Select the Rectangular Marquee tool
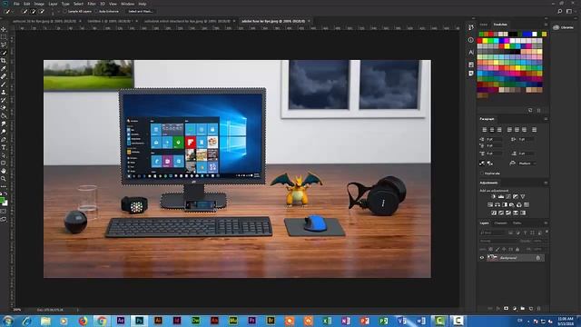The height and width of the screenshot is (327, 581). (x=4, y=37)
